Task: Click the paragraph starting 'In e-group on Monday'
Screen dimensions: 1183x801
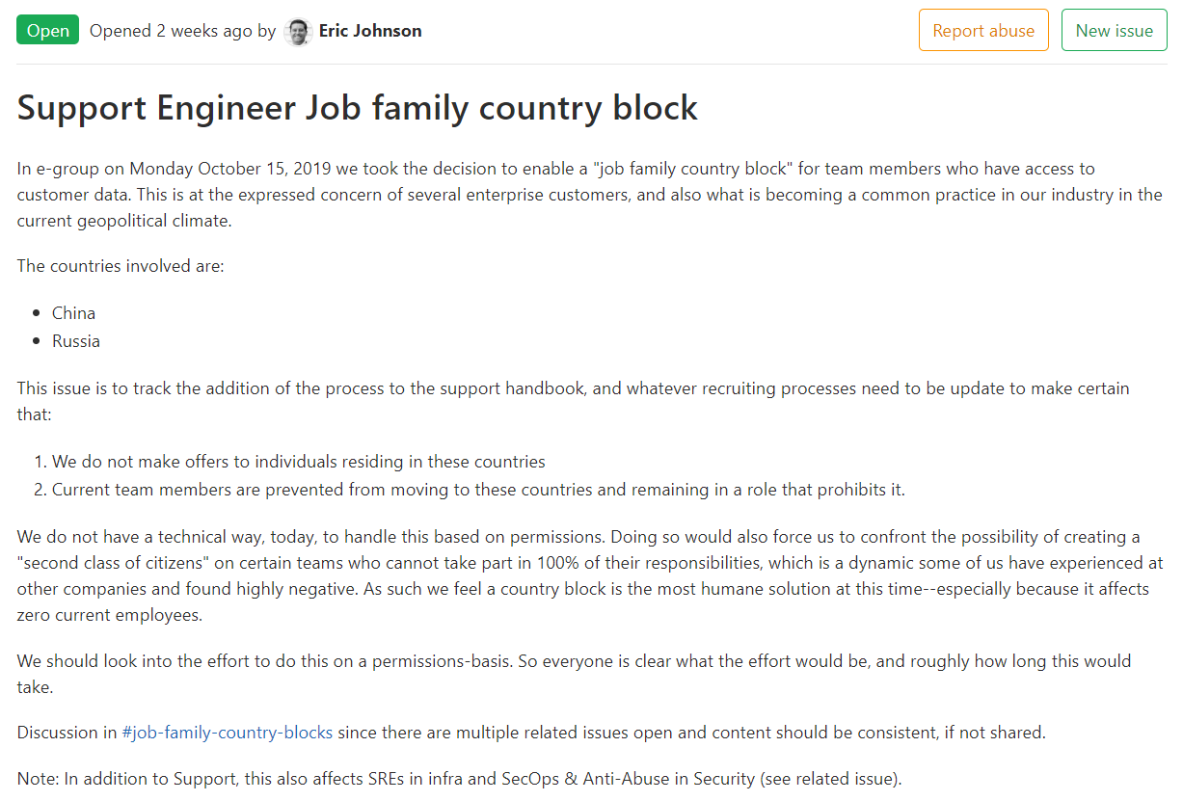Action: click(x=590, y=195)
